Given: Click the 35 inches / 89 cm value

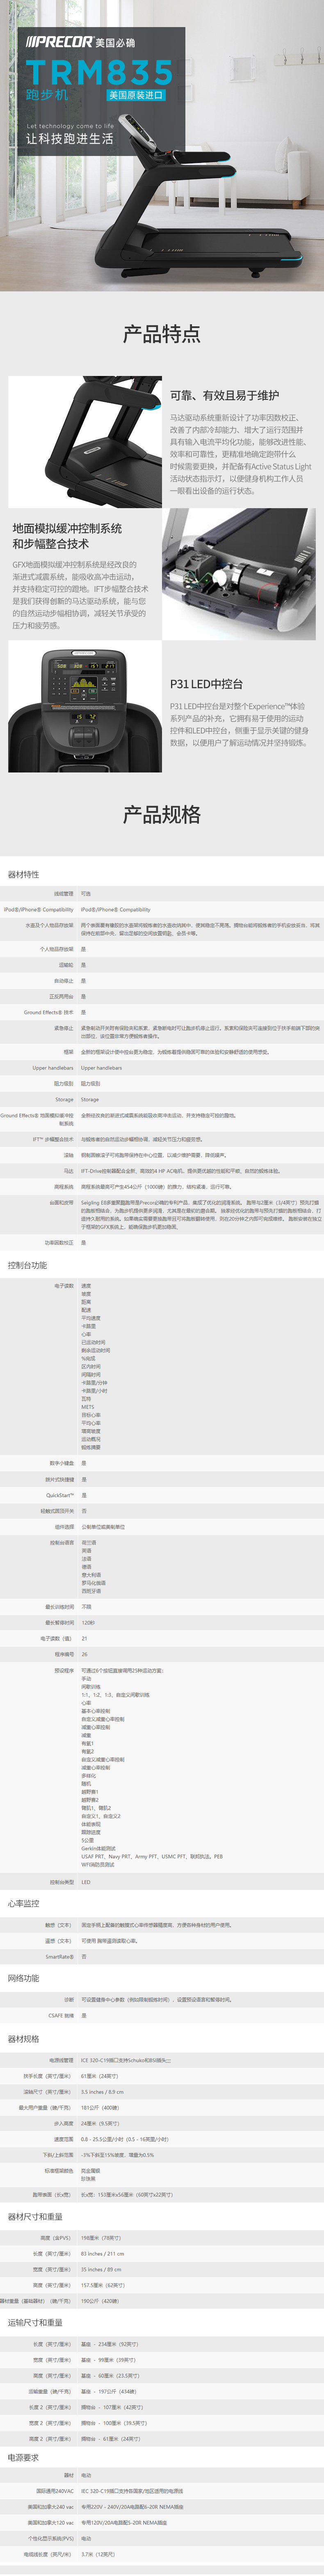Looking at the screenshot, I should [101, 2269].
